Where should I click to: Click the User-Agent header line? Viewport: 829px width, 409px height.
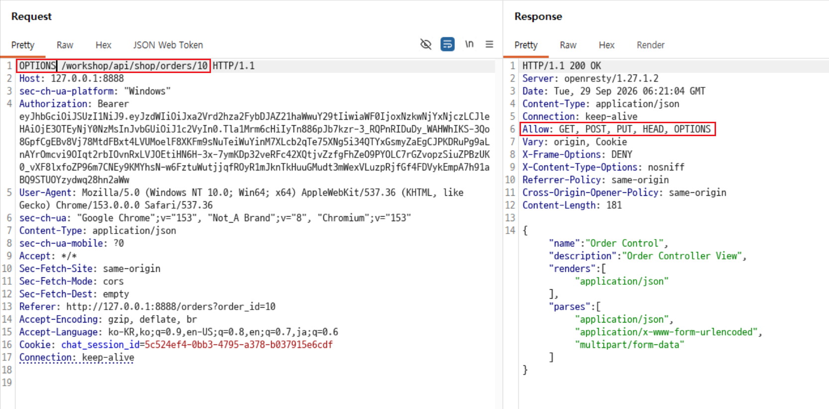tap(241, 199)
